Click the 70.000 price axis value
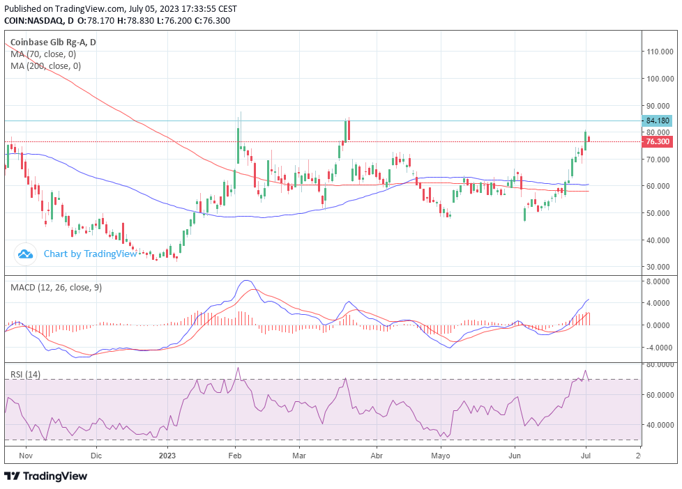The width and height of the screenshot is (682, 489). (x=658, y=160)
